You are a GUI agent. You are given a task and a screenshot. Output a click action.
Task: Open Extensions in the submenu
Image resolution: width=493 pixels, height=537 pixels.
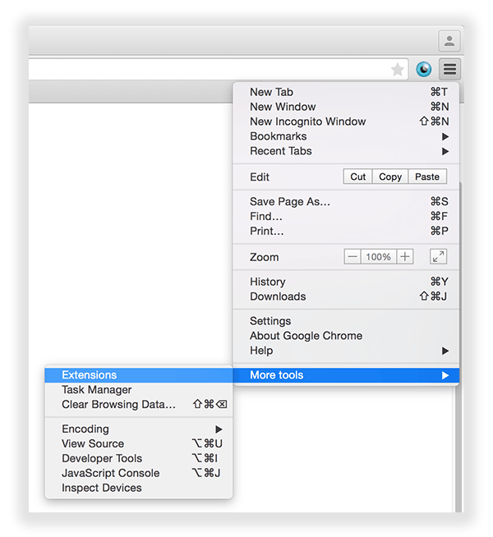point(139,375)
